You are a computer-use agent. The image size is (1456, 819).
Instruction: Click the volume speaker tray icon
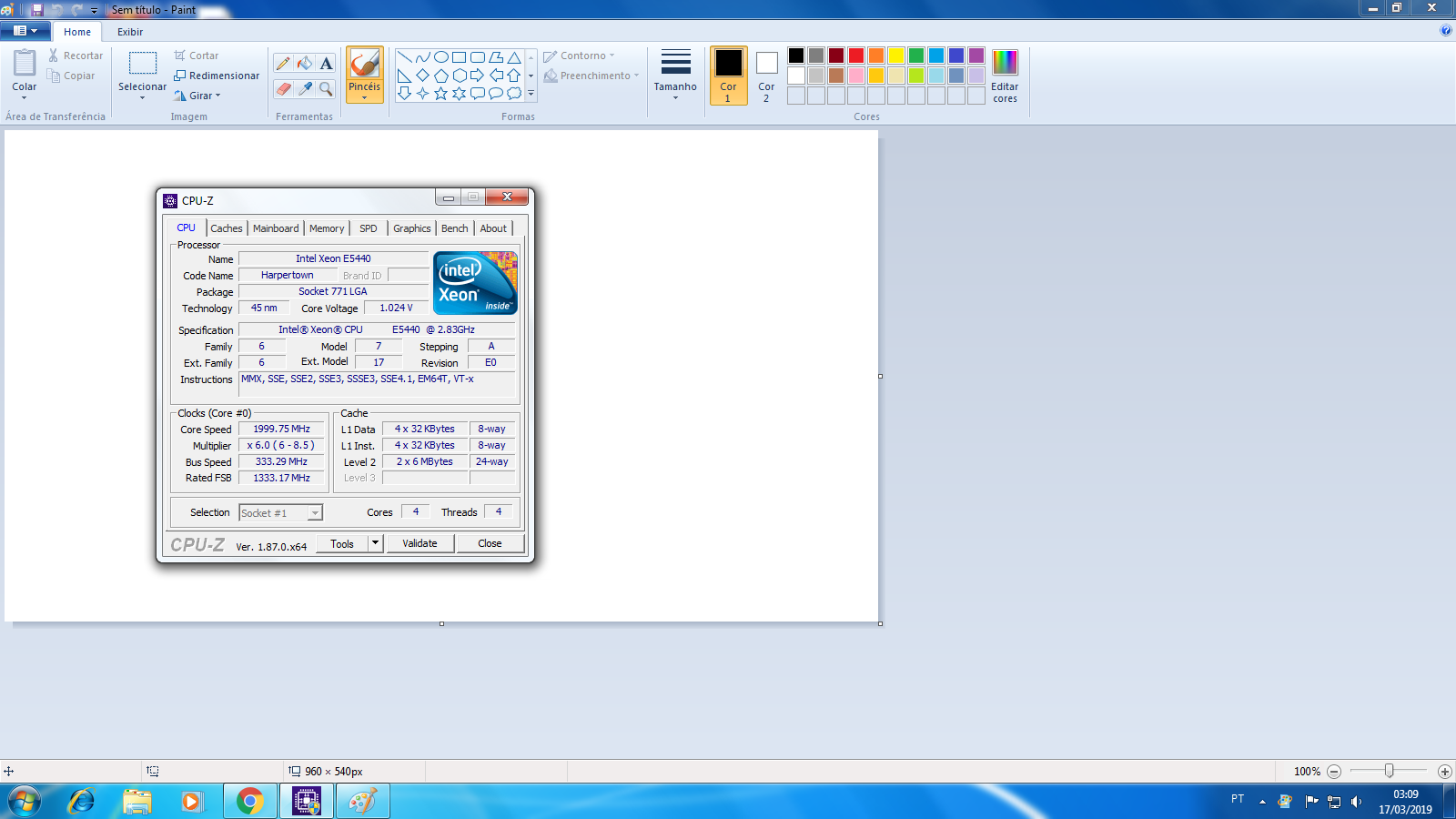pyautogui.click(x=1356, y=801)
